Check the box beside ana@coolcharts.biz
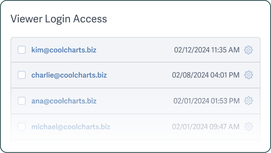The width and height of the screenshot is (271, 153). point(22,101)
